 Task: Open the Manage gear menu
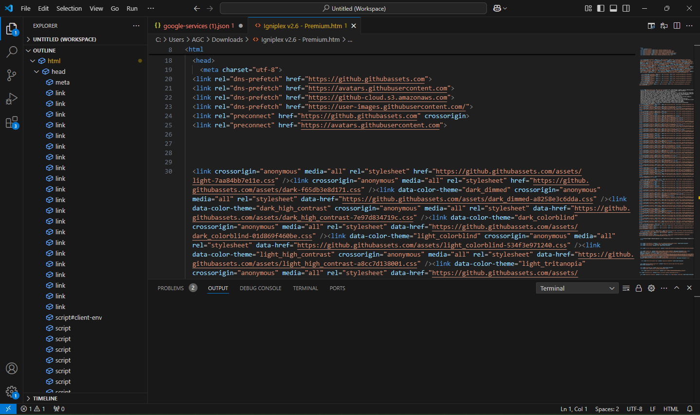(12, 392)
